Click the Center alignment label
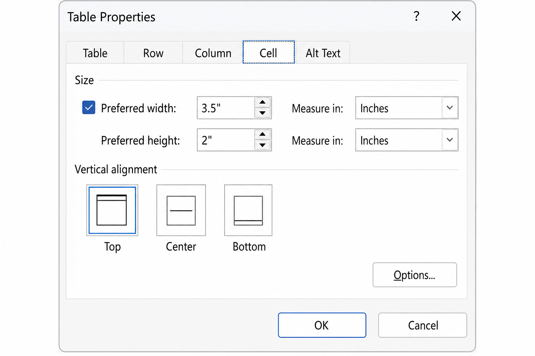This screenshot has height=356, width=535. click(181, 246)
